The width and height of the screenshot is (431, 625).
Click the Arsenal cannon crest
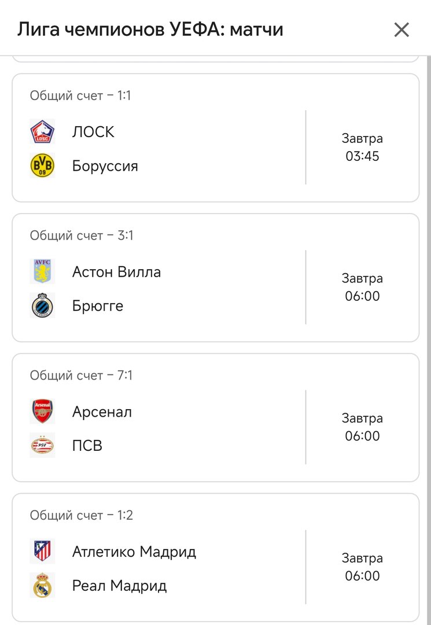pyautogui.click(x=42, y=411)
